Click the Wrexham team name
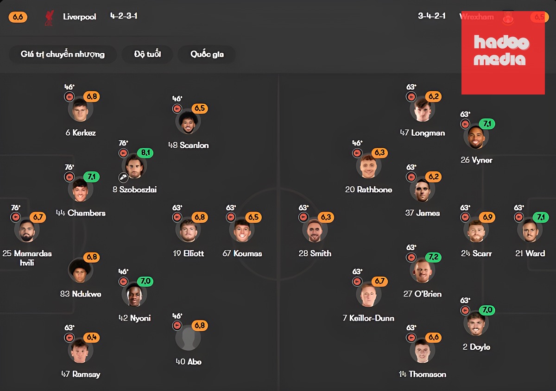The height and width of the screenshot is (391, 556). (476, 17)
